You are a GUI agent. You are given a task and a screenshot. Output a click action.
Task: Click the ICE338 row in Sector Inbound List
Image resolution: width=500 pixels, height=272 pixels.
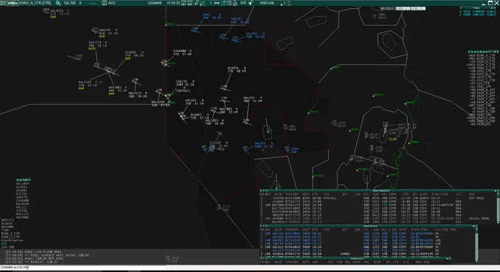click(x=378, y=198)
